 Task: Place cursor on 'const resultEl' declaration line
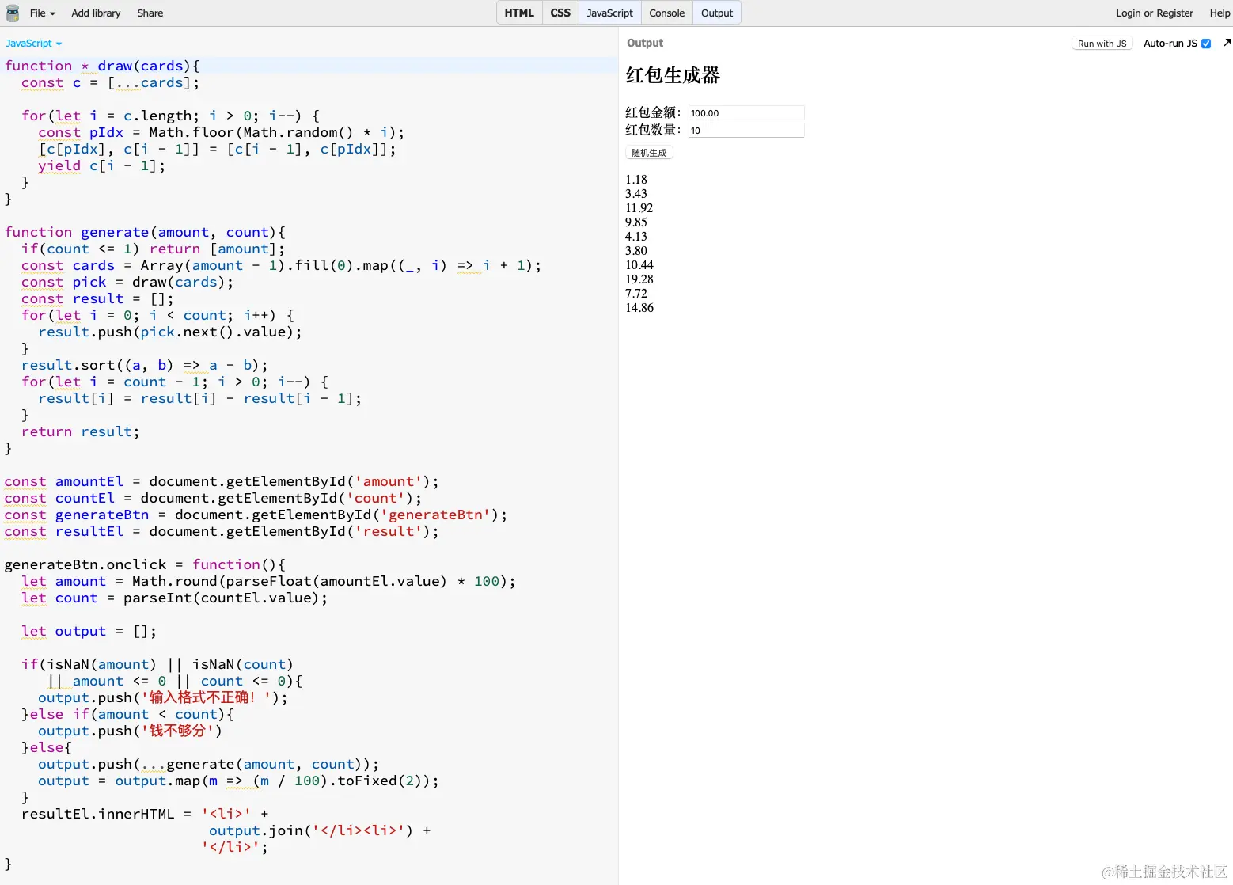pos(222,531)
